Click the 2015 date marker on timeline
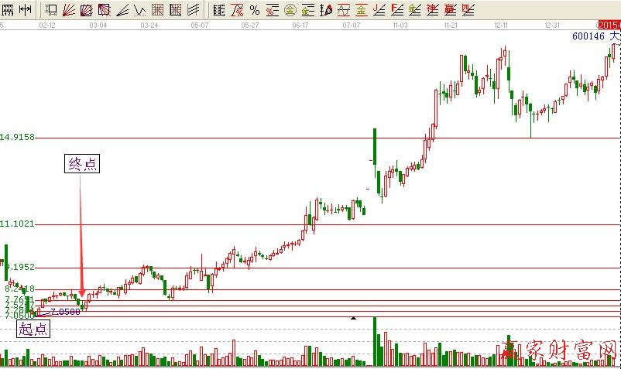 609,25
